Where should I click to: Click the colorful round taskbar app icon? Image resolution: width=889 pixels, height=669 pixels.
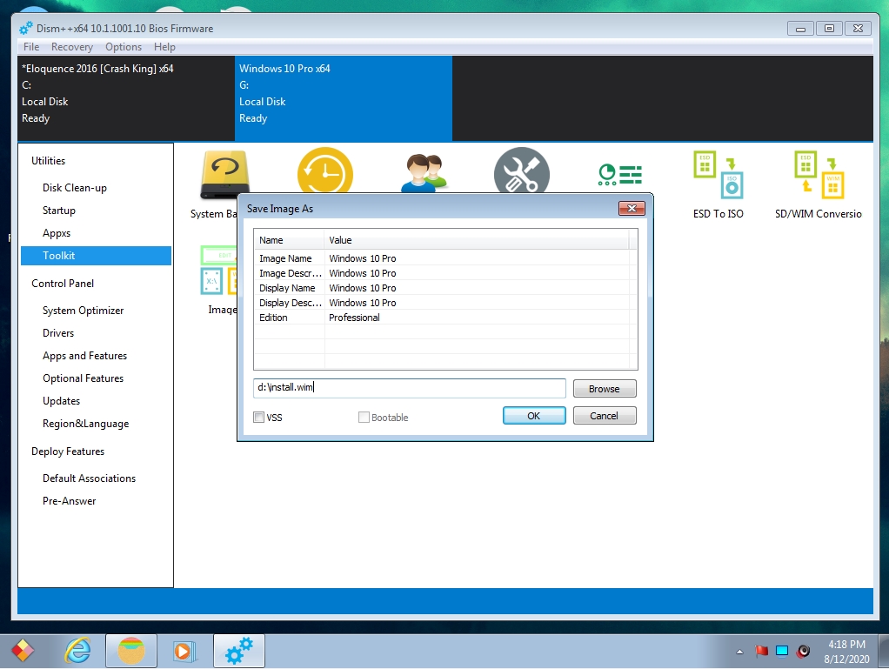point(131,651)
